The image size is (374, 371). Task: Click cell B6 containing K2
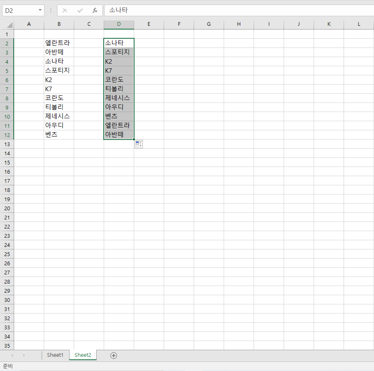click(x=59, y=80)
